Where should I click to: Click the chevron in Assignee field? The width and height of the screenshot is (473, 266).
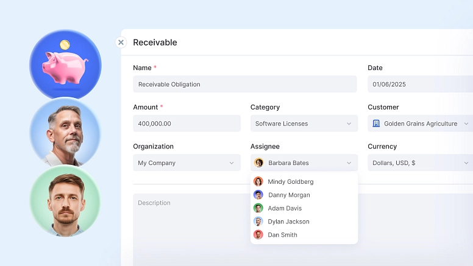349,163
